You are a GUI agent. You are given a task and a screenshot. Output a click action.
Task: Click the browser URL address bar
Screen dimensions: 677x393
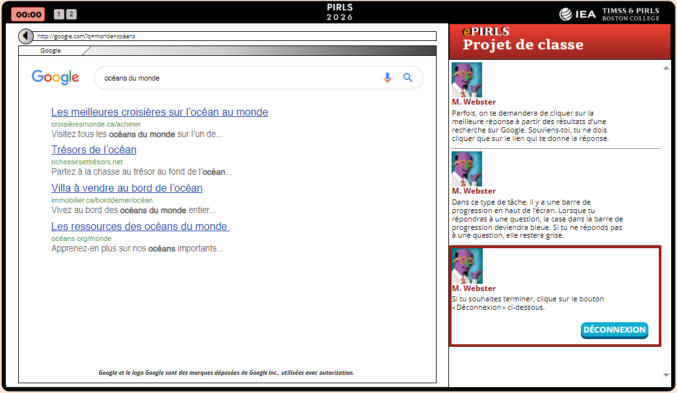click(x=234, y=36)
